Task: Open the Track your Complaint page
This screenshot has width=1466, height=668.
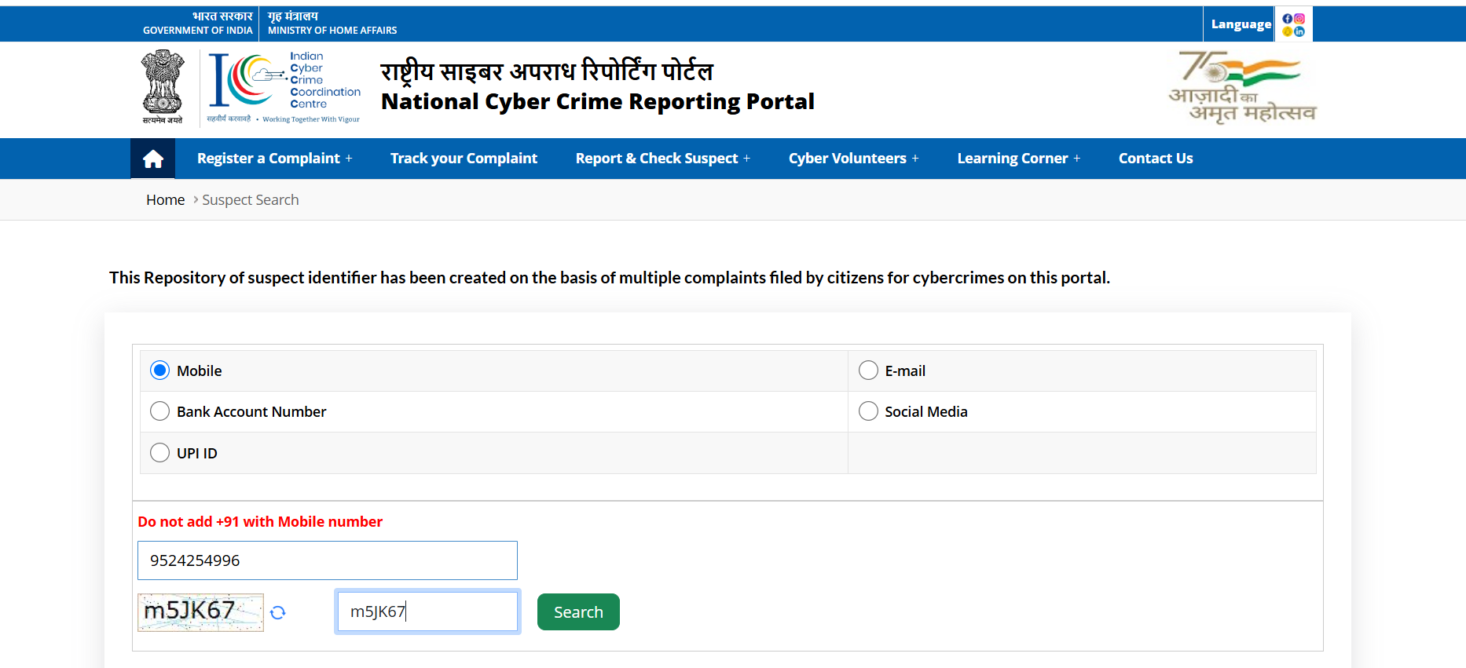Action: click(464, 159)
